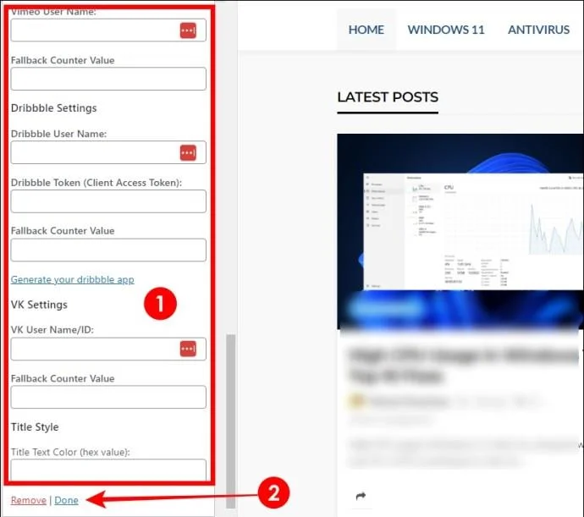
Task: Open the latest post featured image
Action: coord(460,232)
